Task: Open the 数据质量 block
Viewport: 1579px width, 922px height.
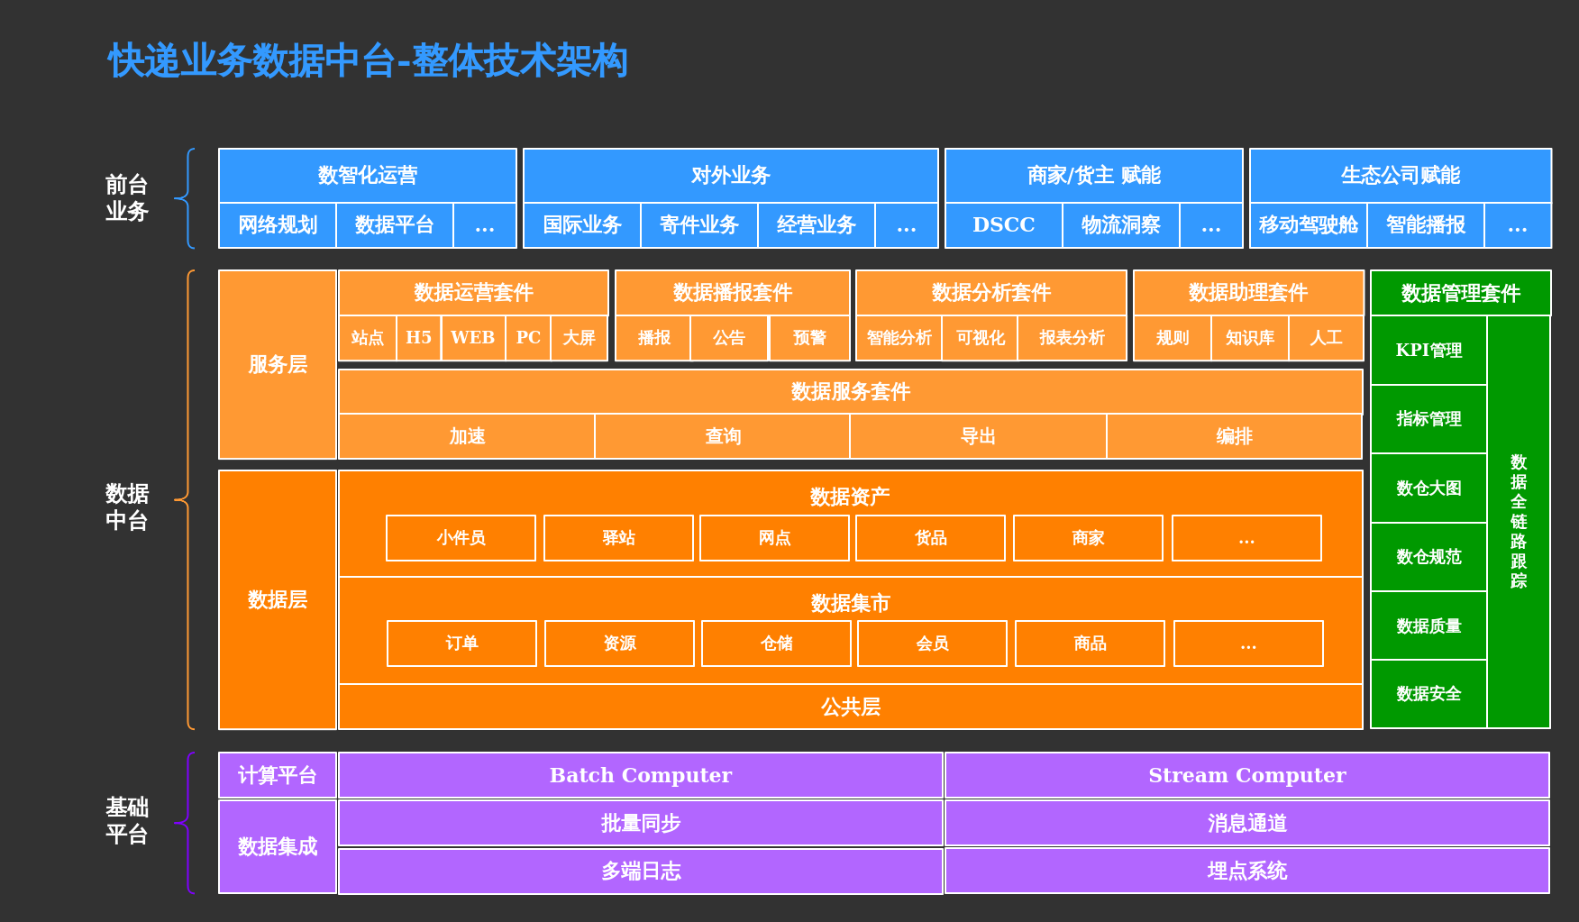Action: coord(1428,625)
